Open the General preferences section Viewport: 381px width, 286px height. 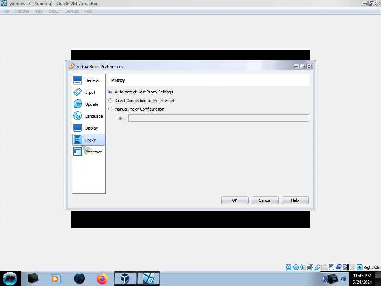tap(89, 80)
